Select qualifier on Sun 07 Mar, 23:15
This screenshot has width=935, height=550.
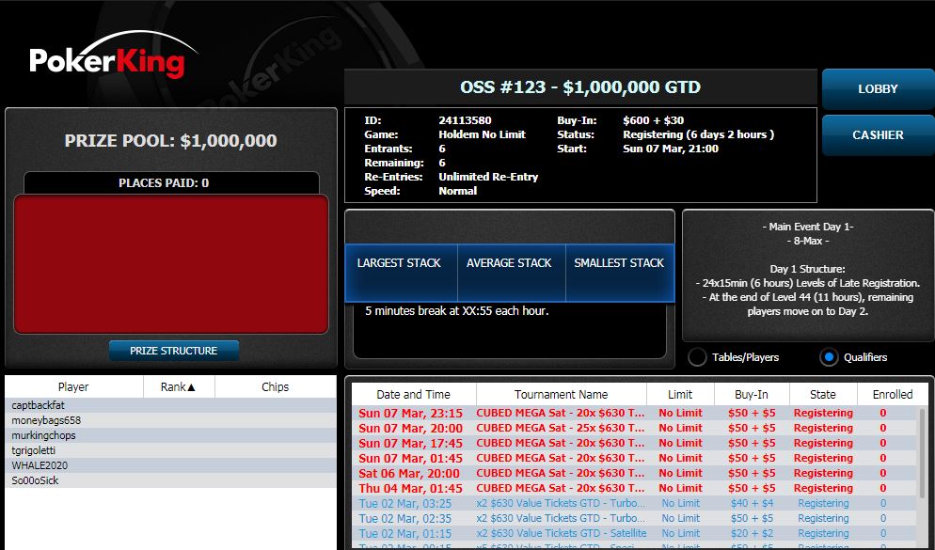[x=634, y=413]
